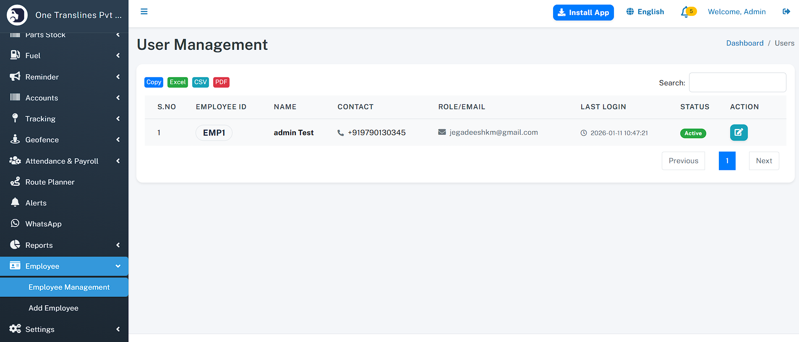
Task: Open the notifications bell icon
Action: [x=685, y=12]
